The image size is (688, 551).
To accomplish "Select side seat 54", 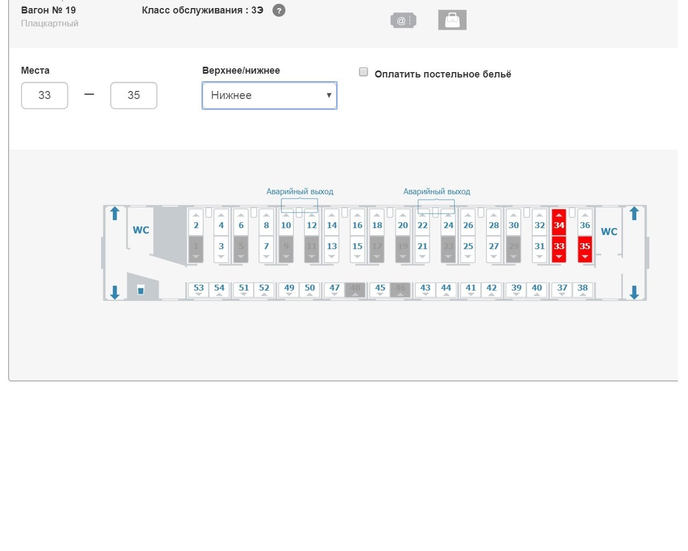I will 219,290.
